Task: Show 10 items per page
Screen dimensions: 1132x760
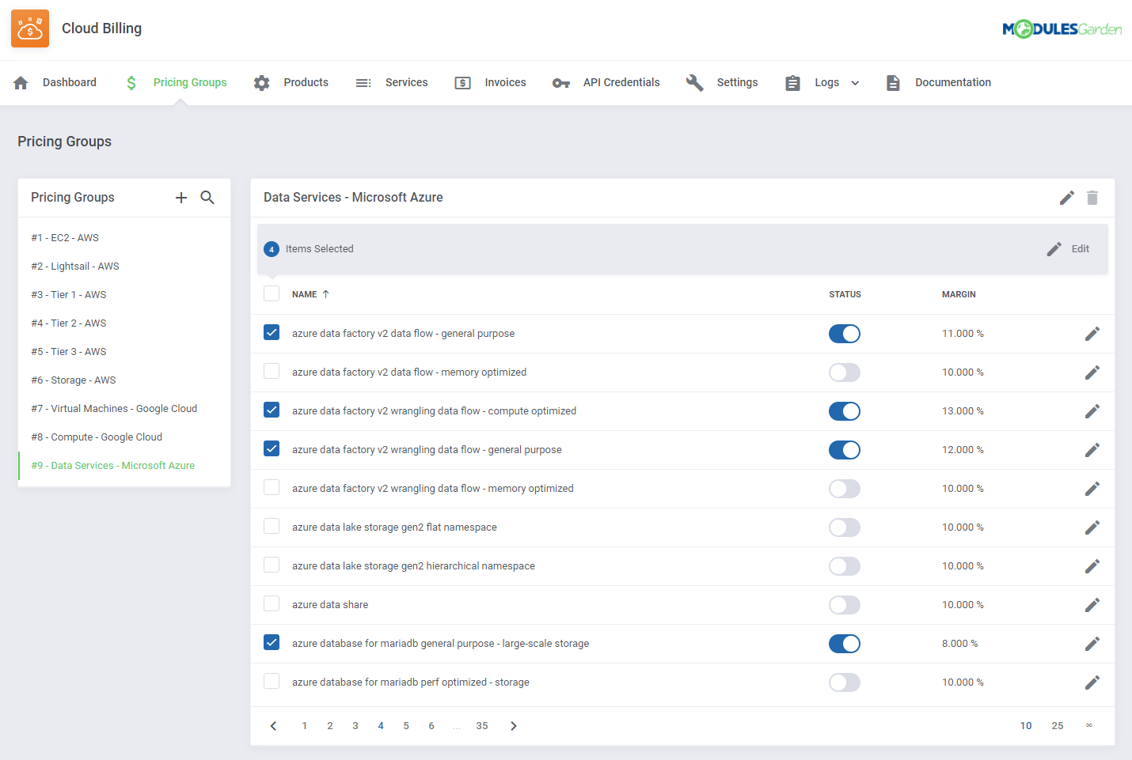Action: click(1026, 726)
